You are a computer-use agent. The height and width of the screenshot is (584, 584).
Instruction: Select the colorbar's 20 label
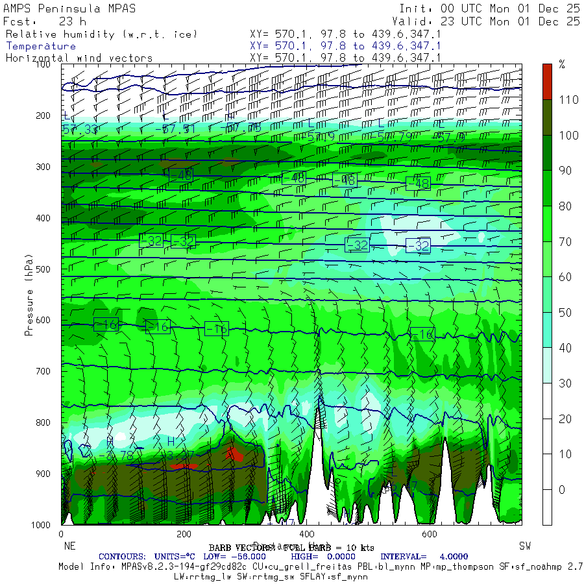coord(565,419)
